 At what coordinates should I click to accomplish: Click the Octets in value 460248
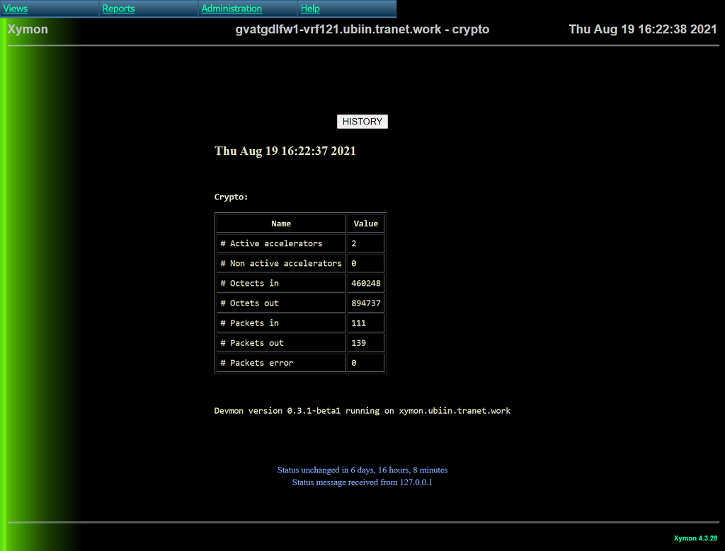365,283
